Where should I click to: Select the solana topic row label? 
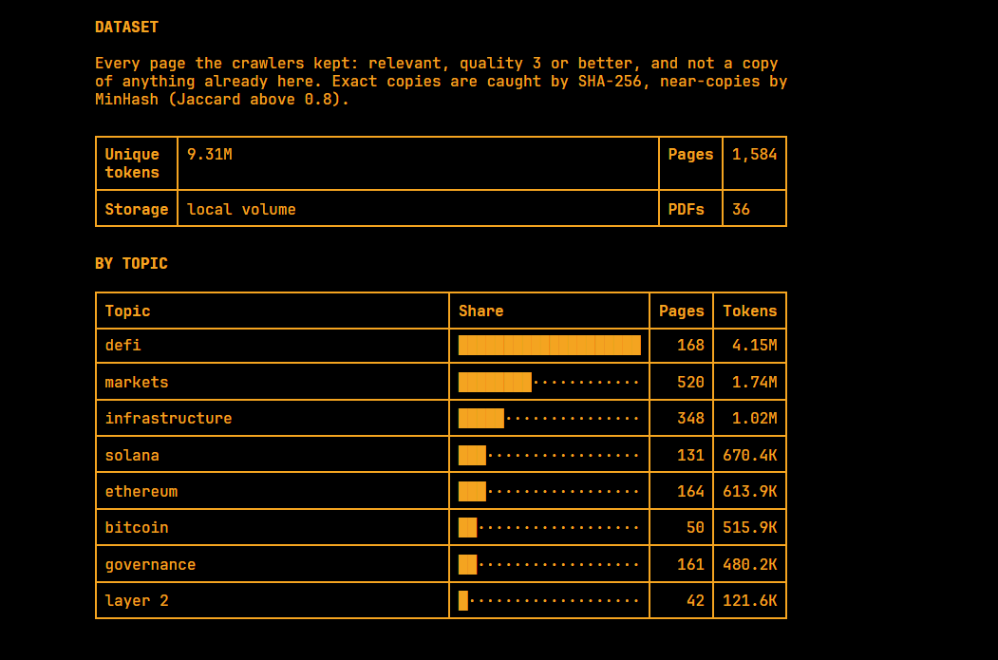tap(132, 455)
